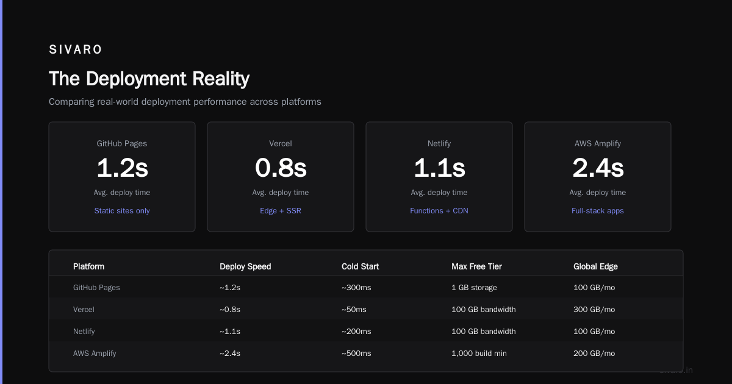Click the ~200ms cold start cell

(356, 332)
